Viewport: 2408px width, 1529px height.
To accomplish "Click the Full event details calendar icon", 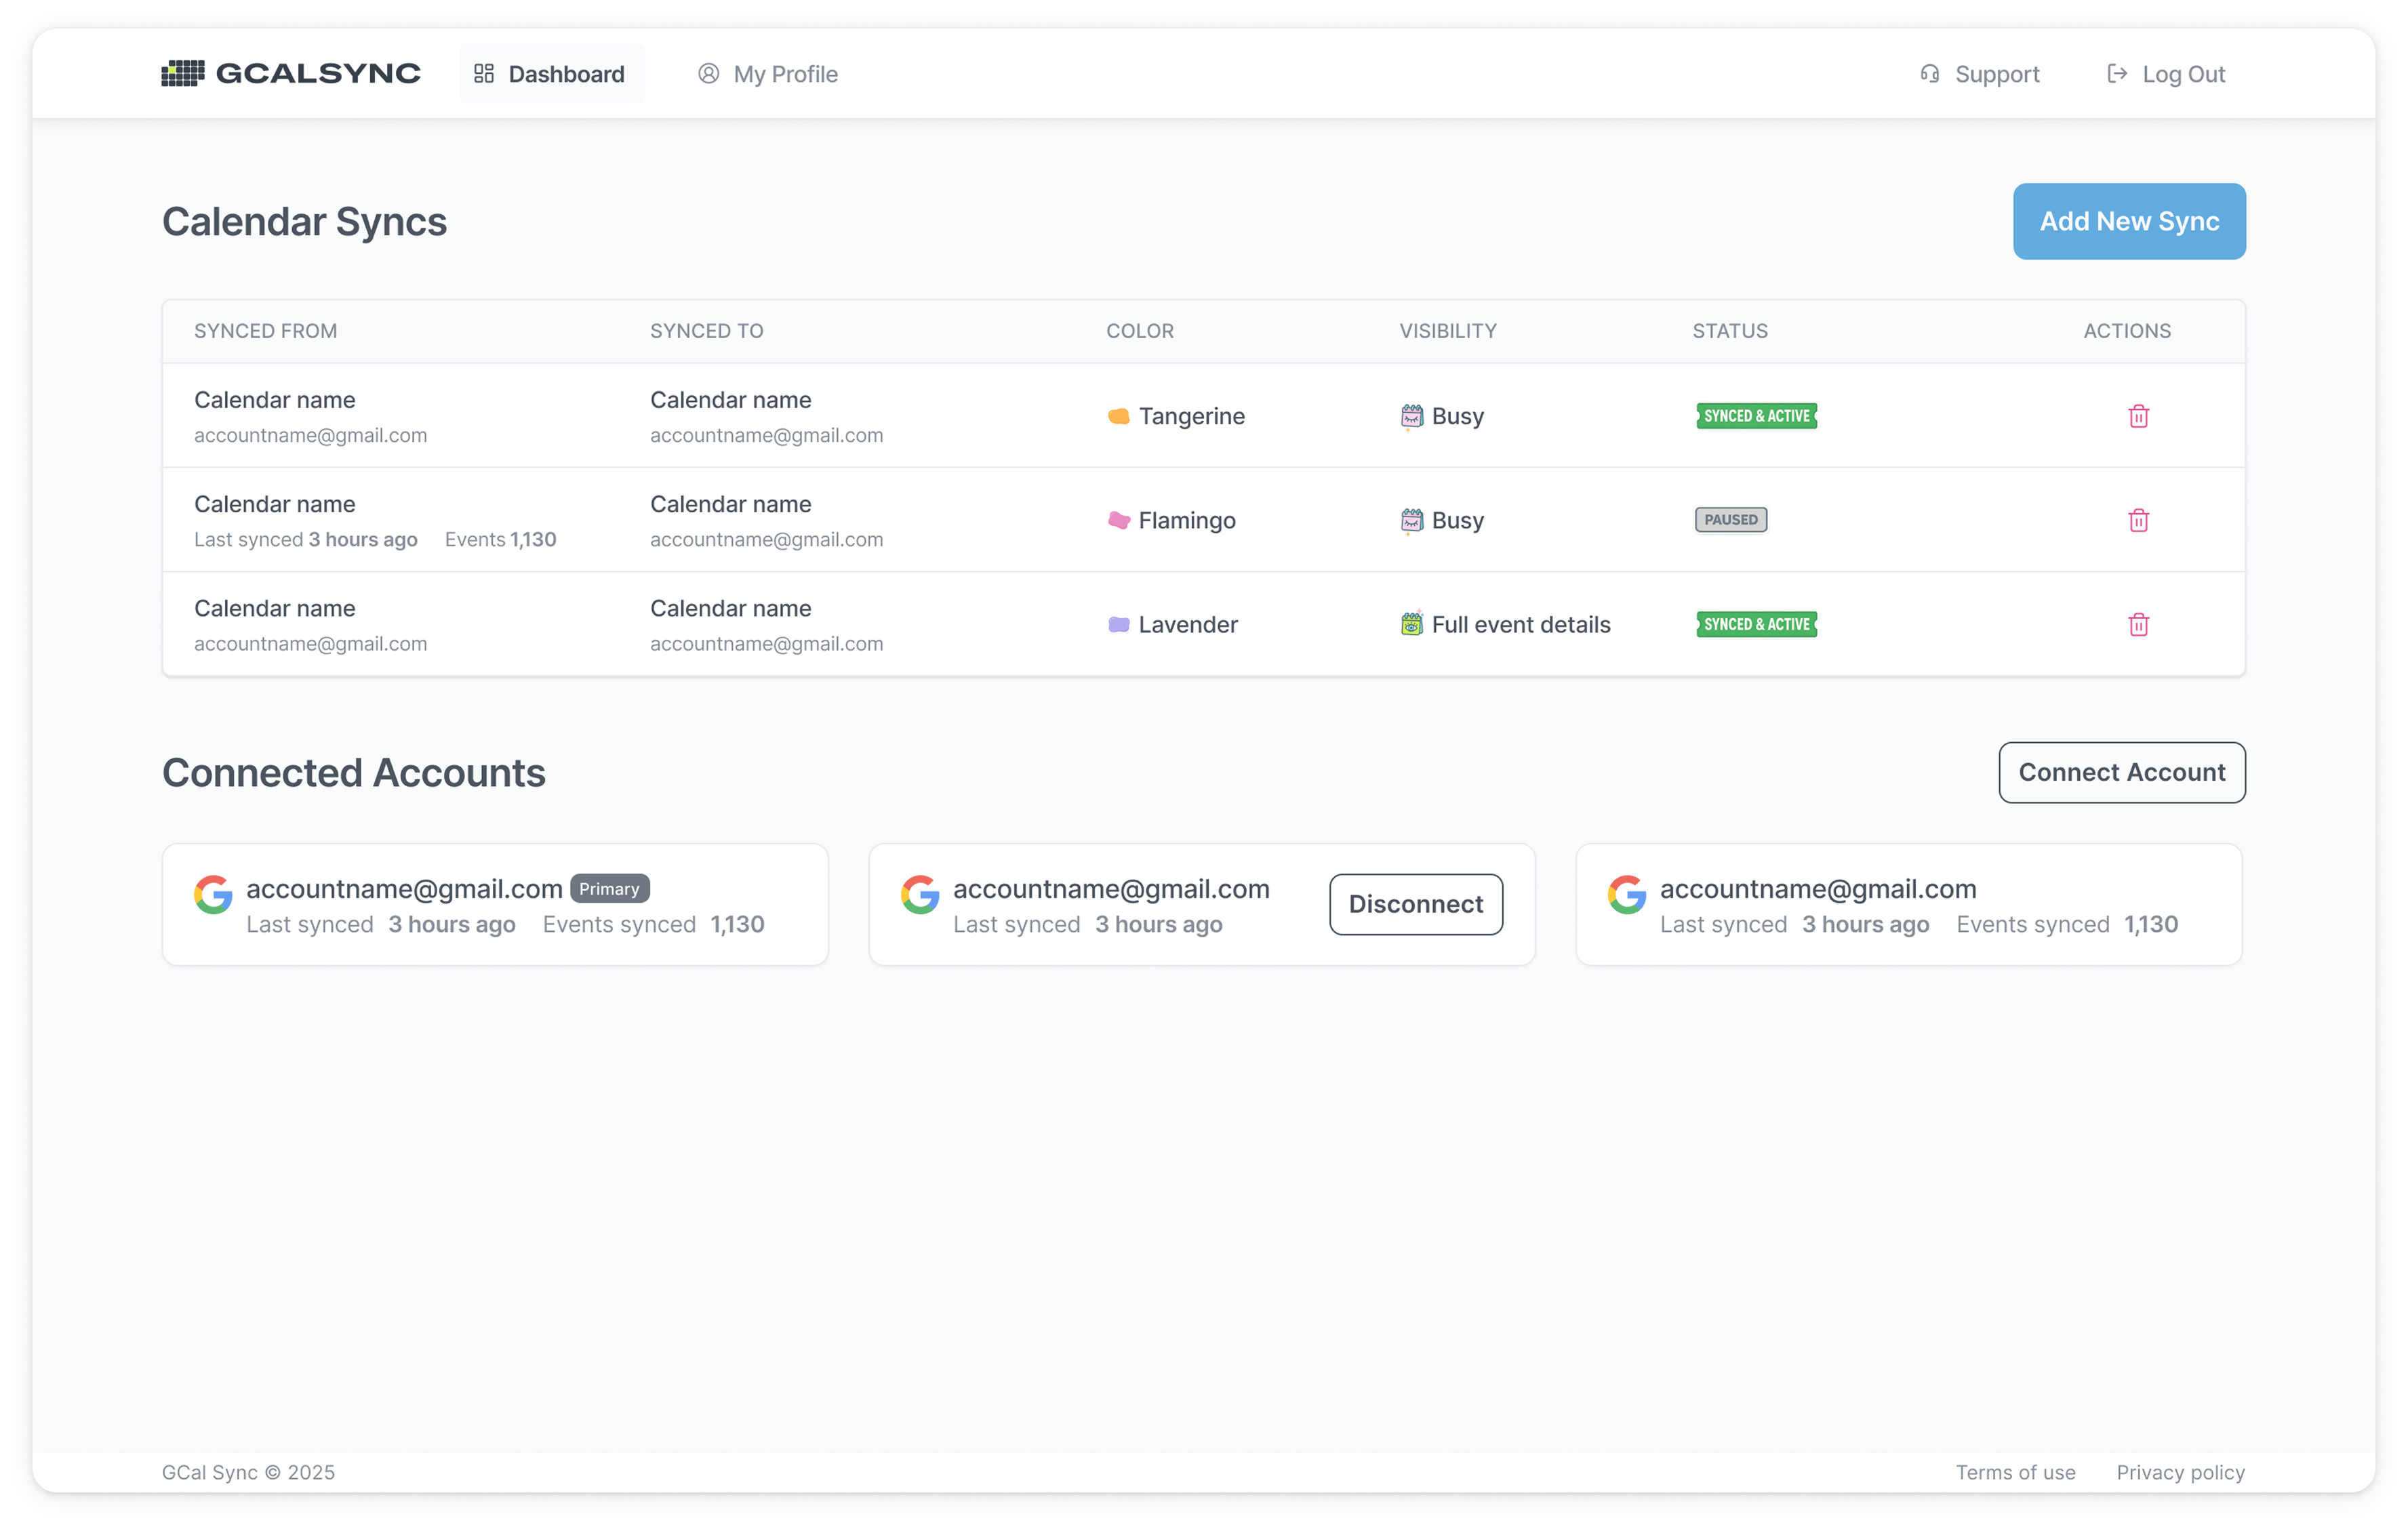I will click(x=1411, y=624).
